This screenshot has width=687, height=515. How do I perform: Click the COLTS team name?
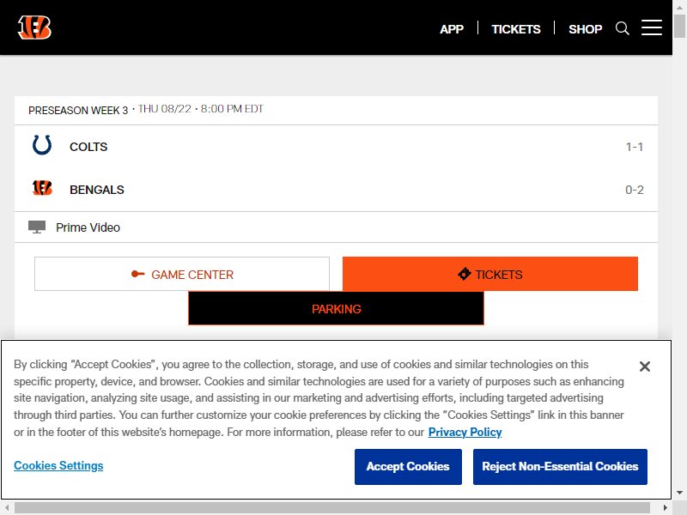(x=88, y=147)
